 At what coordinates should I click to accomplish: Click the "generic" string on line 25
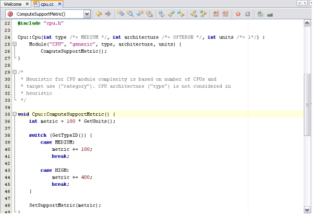[x=82, y=44]
